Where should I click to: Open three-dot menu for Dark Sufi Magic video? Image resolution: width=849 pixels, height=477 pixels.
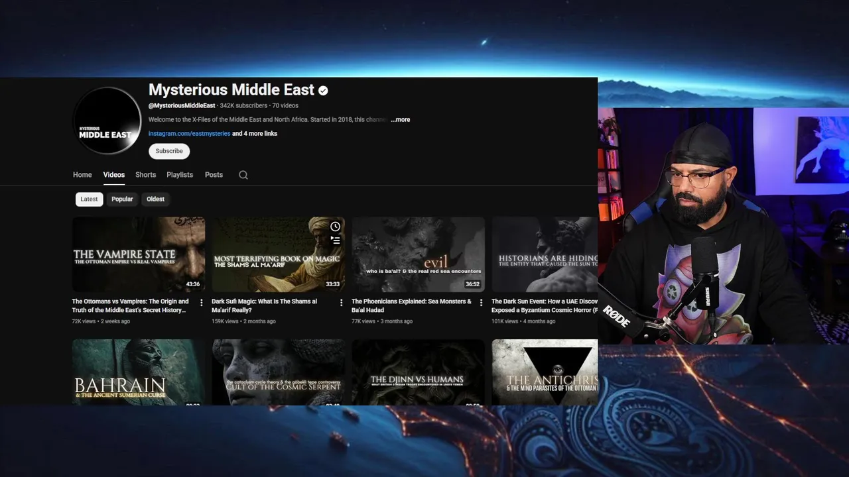tap(342, 303)
